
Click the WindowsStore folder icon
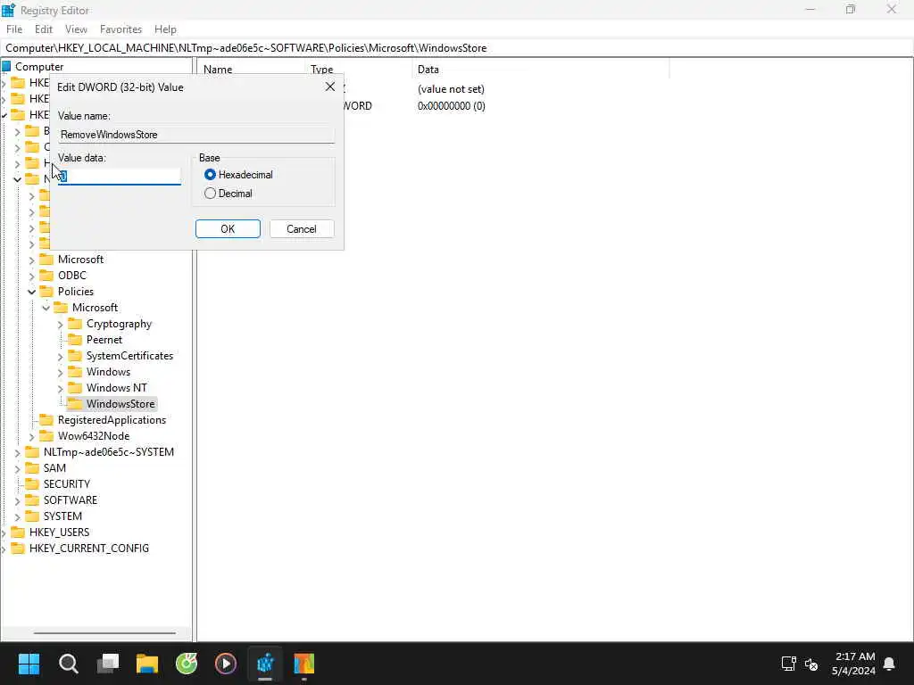[x=75, y=404]
